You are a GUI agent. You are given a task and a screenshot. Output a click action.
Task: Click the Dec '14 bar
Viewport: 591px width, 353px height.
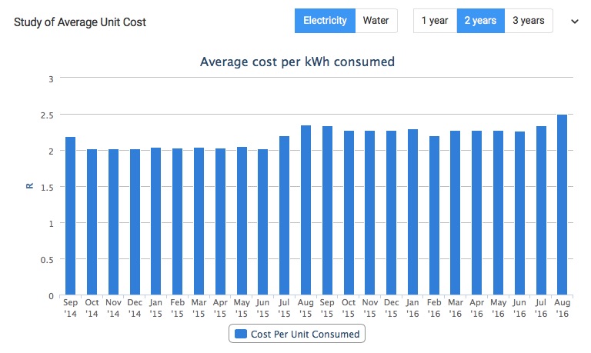135,222
